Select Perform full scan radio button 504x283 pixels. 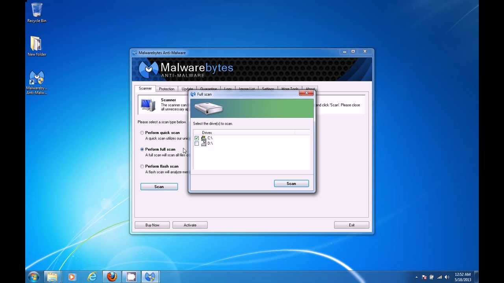(x=142, y=149)
